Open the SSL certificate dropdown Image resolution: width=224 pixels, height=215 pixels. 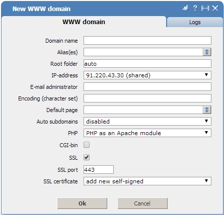[x=147, y=181]
